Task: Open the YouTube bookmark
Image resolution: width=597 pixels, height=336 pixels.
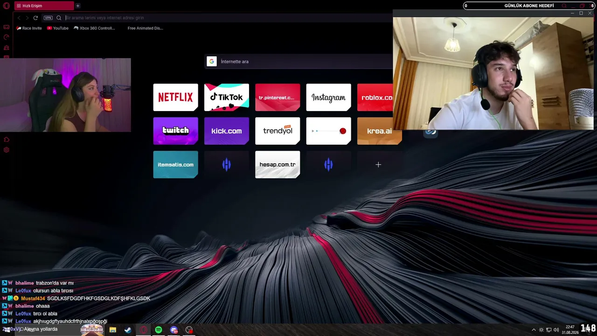Action: [58, 28]
